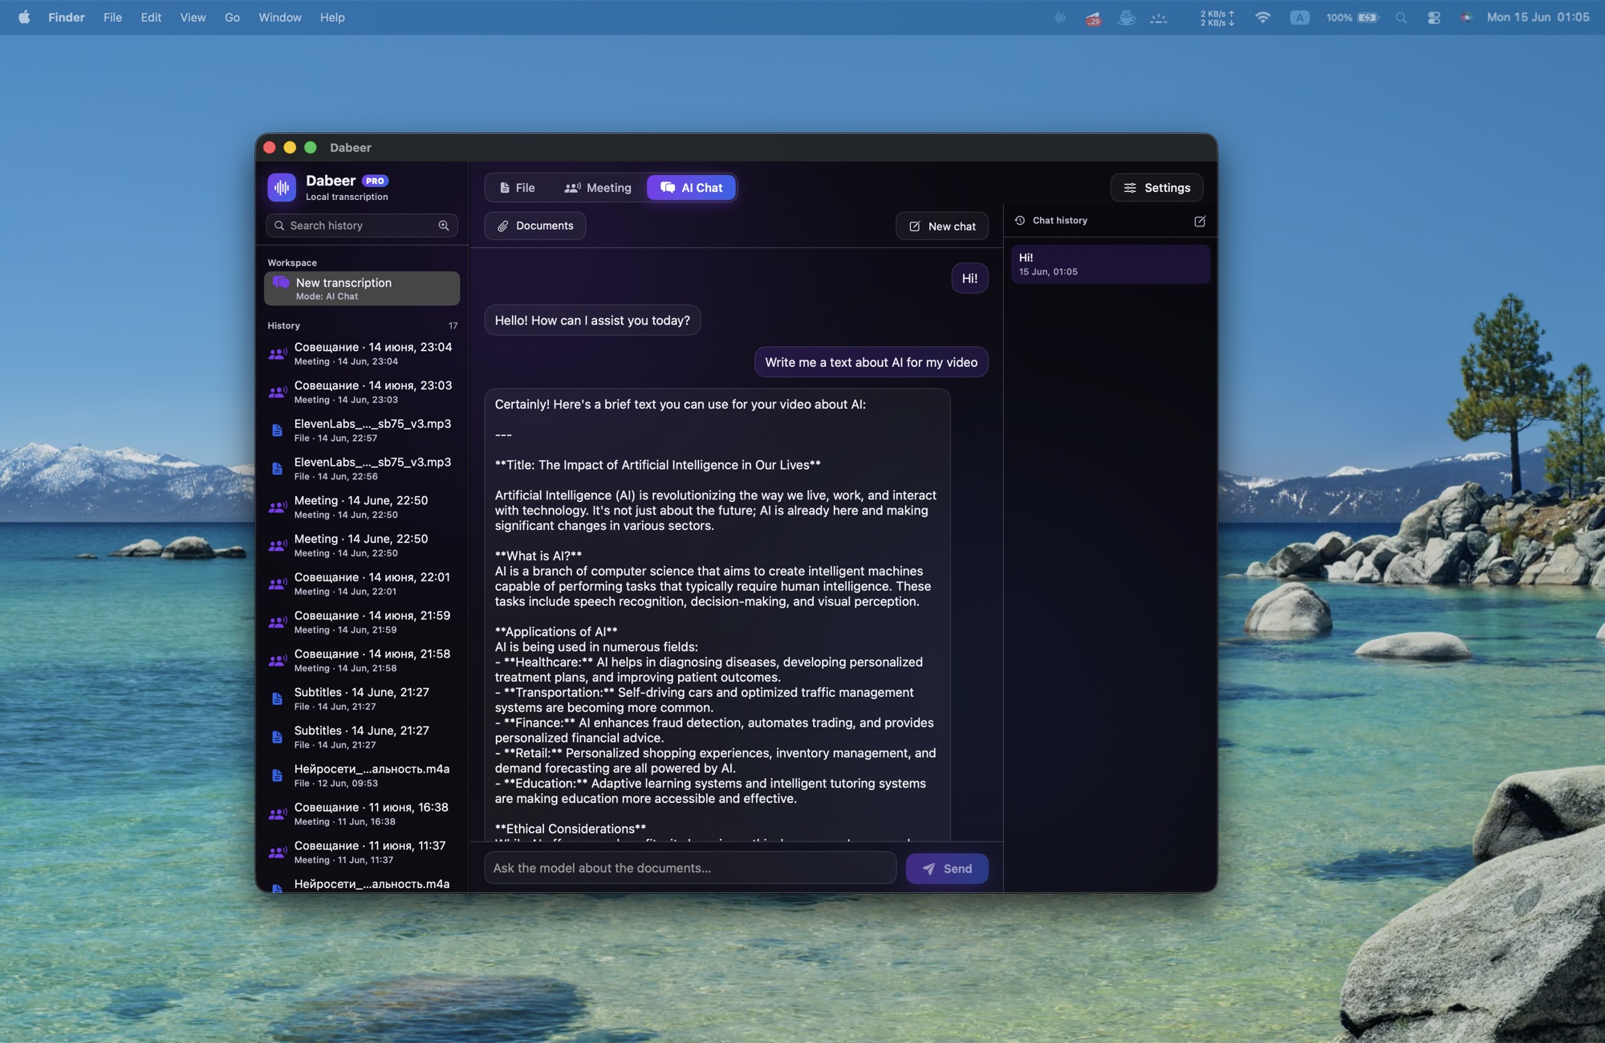Switch to the File tab

[517, 188]
